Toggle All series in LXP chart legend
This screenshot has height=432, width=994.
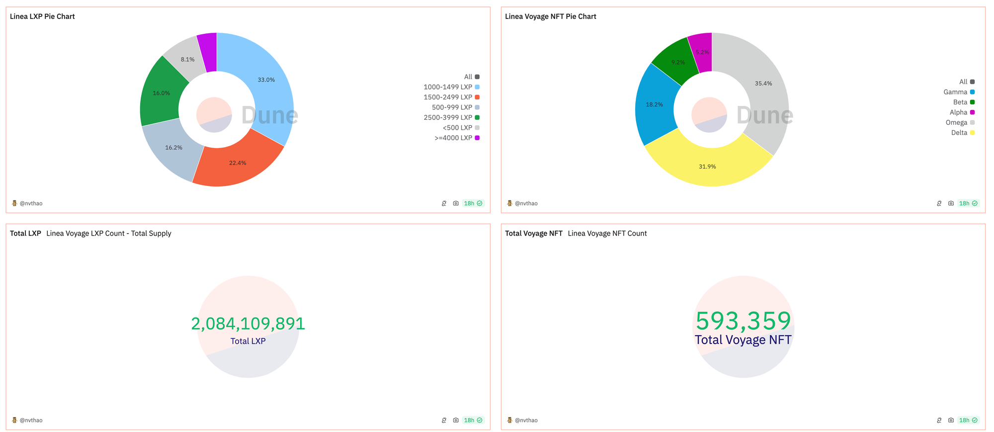coord(472,77)
